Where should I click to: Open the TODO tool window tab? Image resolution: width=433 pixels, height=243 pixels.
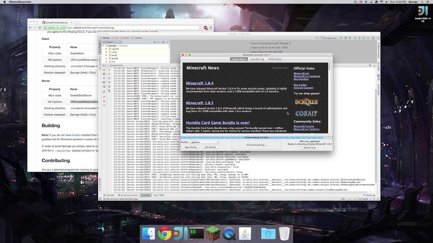[x=159, y=195]
